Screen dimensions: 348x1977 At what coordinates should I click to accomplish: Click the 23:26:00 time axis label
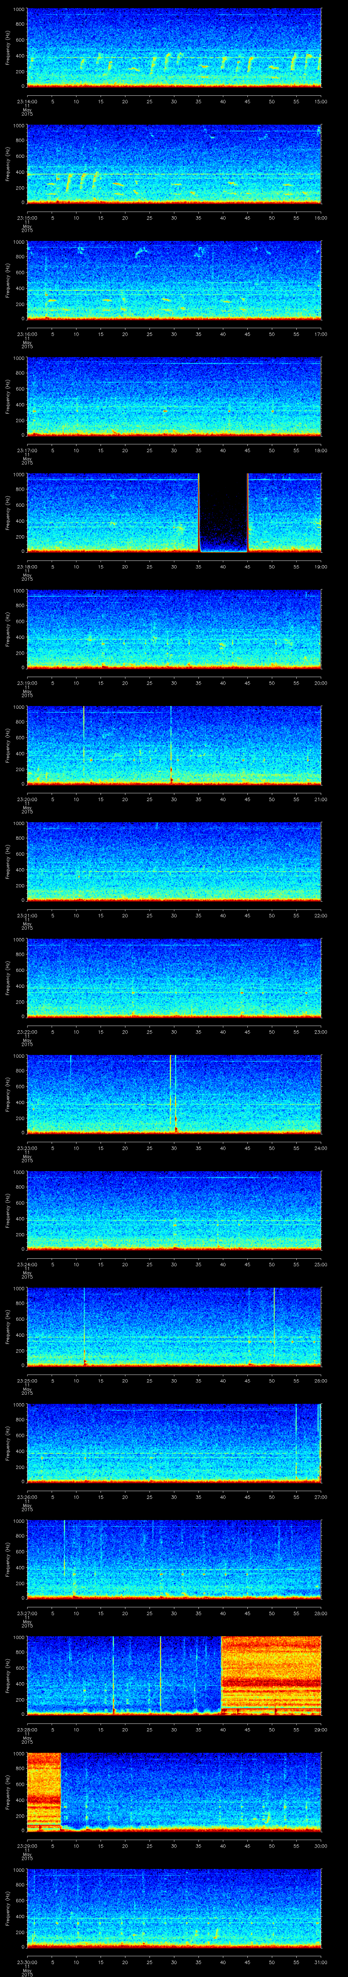coord(27,1497)
